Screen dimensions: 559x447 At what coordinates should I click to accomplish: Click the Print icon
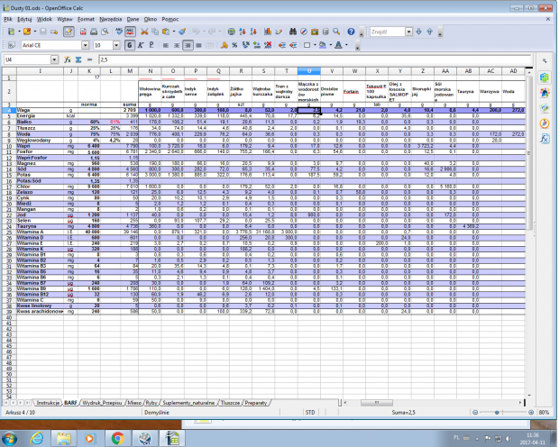(x=94, y=32)
